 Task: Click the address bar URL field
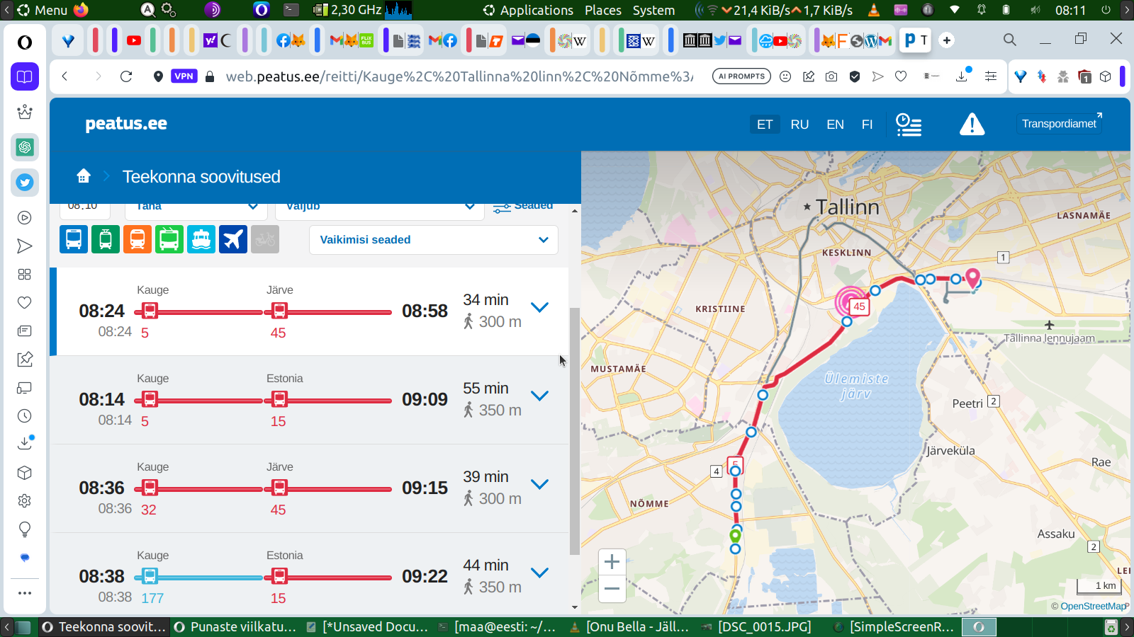[459, 76]
